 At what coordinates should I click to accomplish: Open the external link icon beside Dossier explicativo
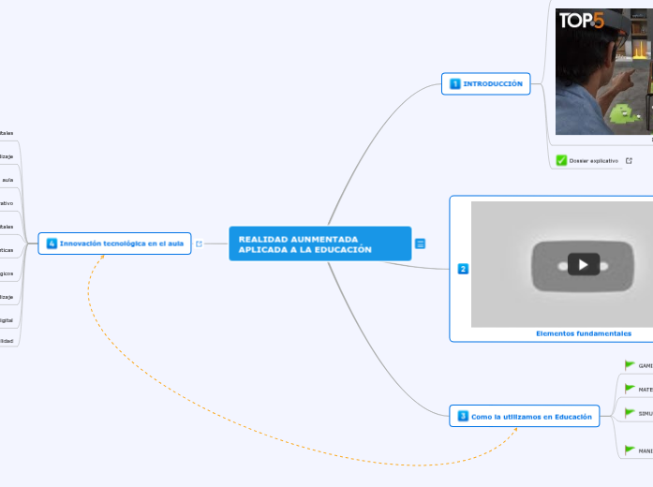629,160
